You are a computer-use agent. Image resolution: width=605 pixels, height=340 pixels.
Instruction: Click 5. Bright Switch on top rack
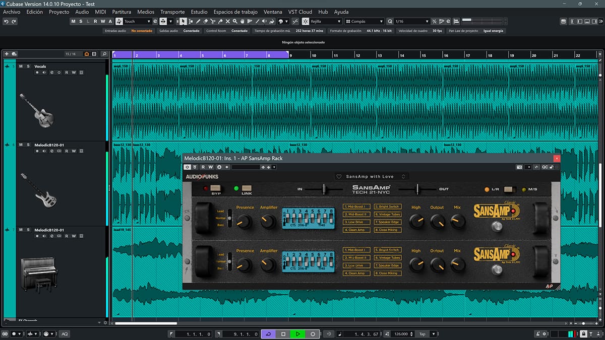tap(387, 207)
